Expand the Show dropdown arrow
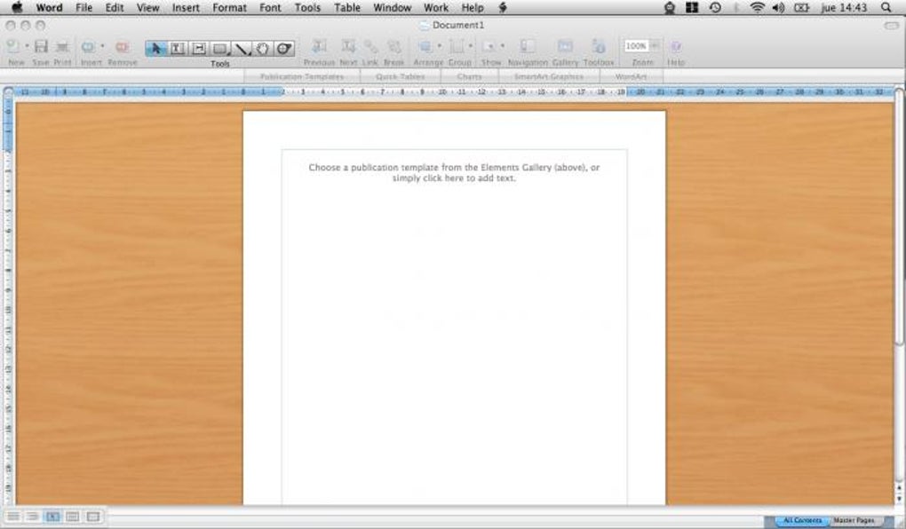 click(502, 46)
